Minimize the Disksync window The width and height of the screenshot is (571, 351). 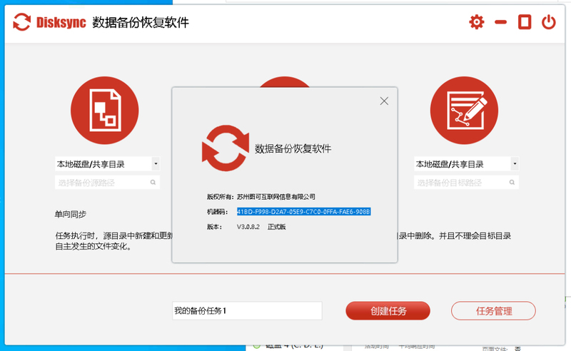[x=501, y=22]
